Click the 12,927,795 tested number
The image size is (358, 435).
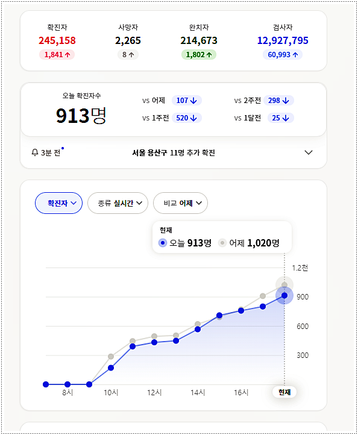283,40
